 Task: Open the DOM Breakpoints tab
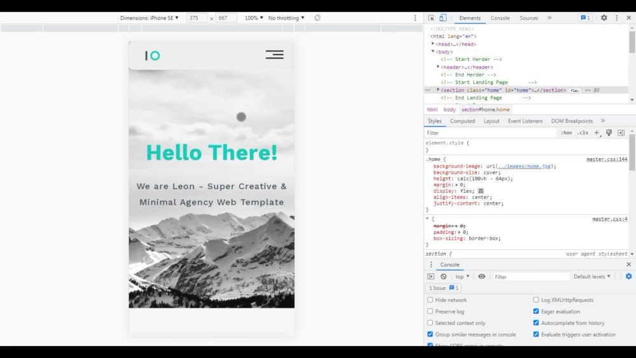coord(572,121)
